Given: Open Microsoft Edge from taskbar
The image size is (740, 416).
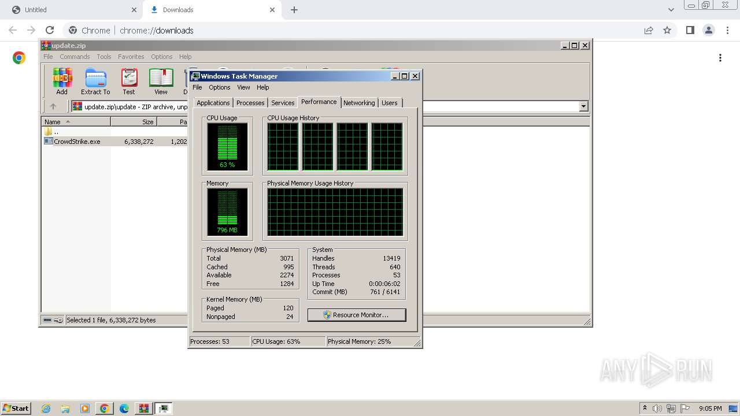Looking at the screenshot, I should [124, 408].
